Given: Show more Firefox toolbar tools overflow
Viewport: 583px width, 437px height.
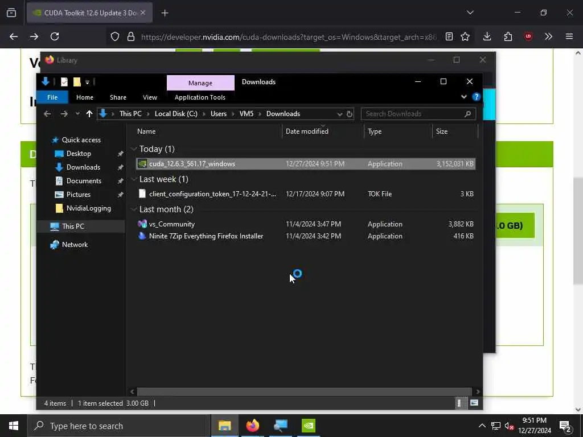Looking at the screenshot, I should click(548, 36).
